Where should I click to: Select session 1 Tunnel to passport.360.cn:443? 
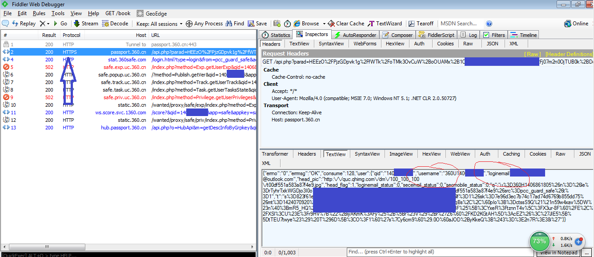(128, 44)
